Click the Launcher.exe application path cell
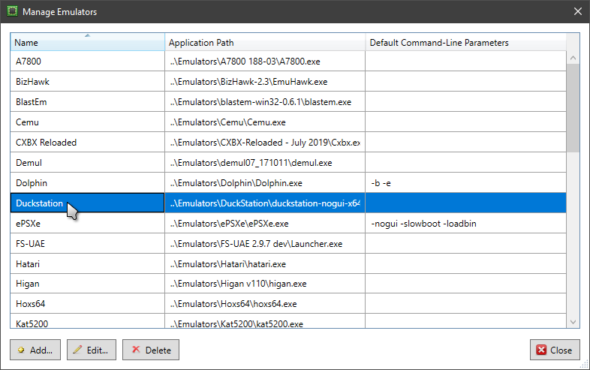 [x=265, y=243]
